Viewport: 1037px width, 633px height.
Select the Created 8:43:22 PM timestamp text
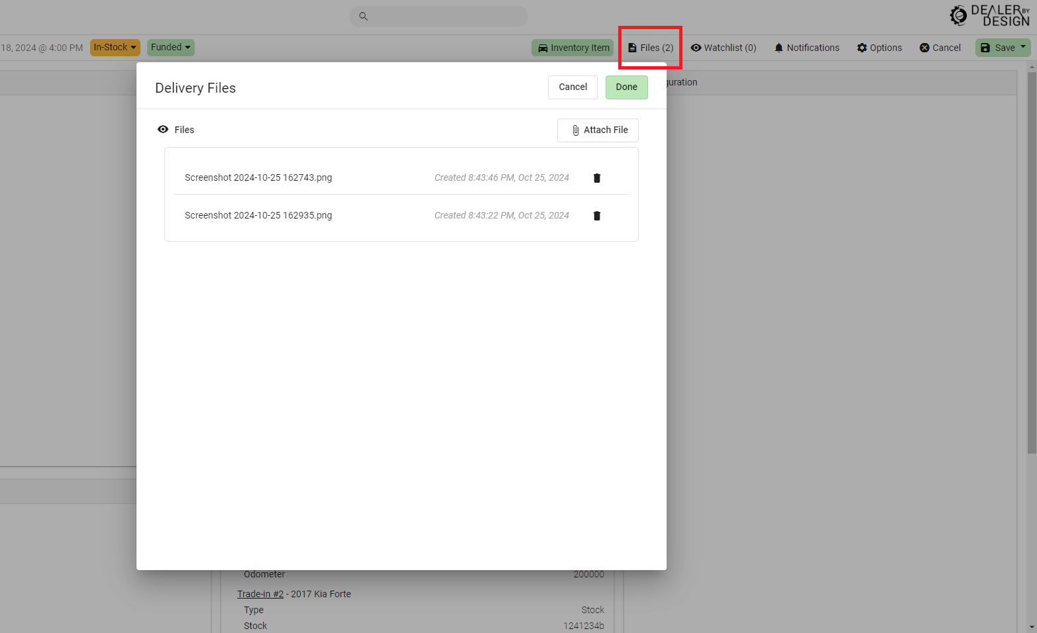point(502,215)
